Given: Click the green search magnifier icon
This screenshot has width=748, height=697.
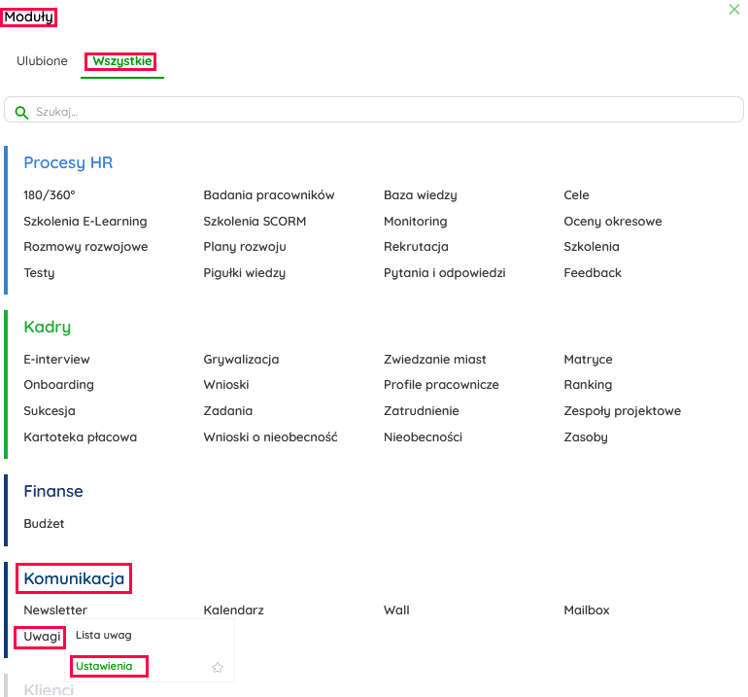Looking at the screenshot, I should coord(21,112).
